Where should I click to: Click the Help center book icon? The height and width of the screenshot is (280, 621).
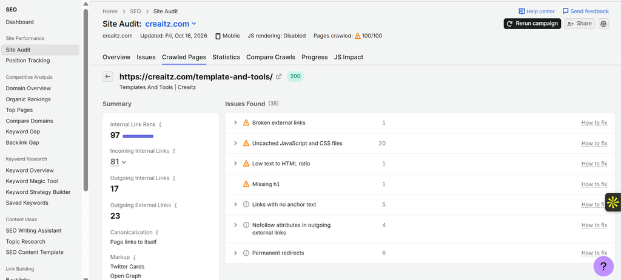pos(522,12)
